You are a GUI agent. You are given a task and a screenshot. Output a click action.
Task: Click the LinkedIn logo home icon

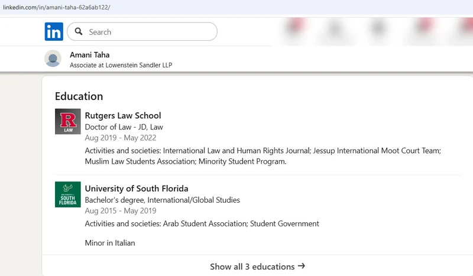coord(54,32)
